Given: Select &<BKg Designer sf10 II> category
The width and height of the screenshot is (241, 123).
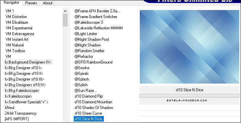Looking at the screenshot, I should (24, 74).
